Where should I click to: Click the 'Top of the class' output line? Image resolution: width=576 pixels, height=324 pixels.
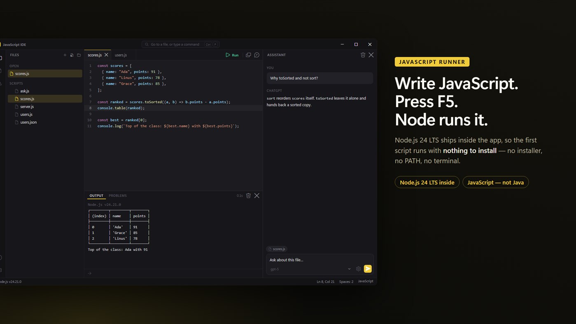pos(118,249)
